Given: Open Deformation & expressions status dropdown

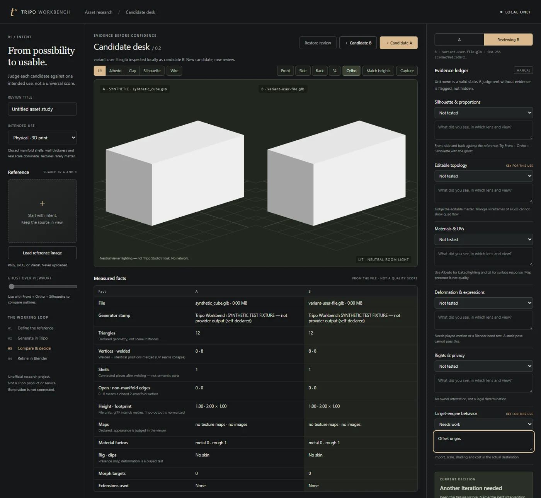Looking at the screenshot, I should (x=484, y=303).
